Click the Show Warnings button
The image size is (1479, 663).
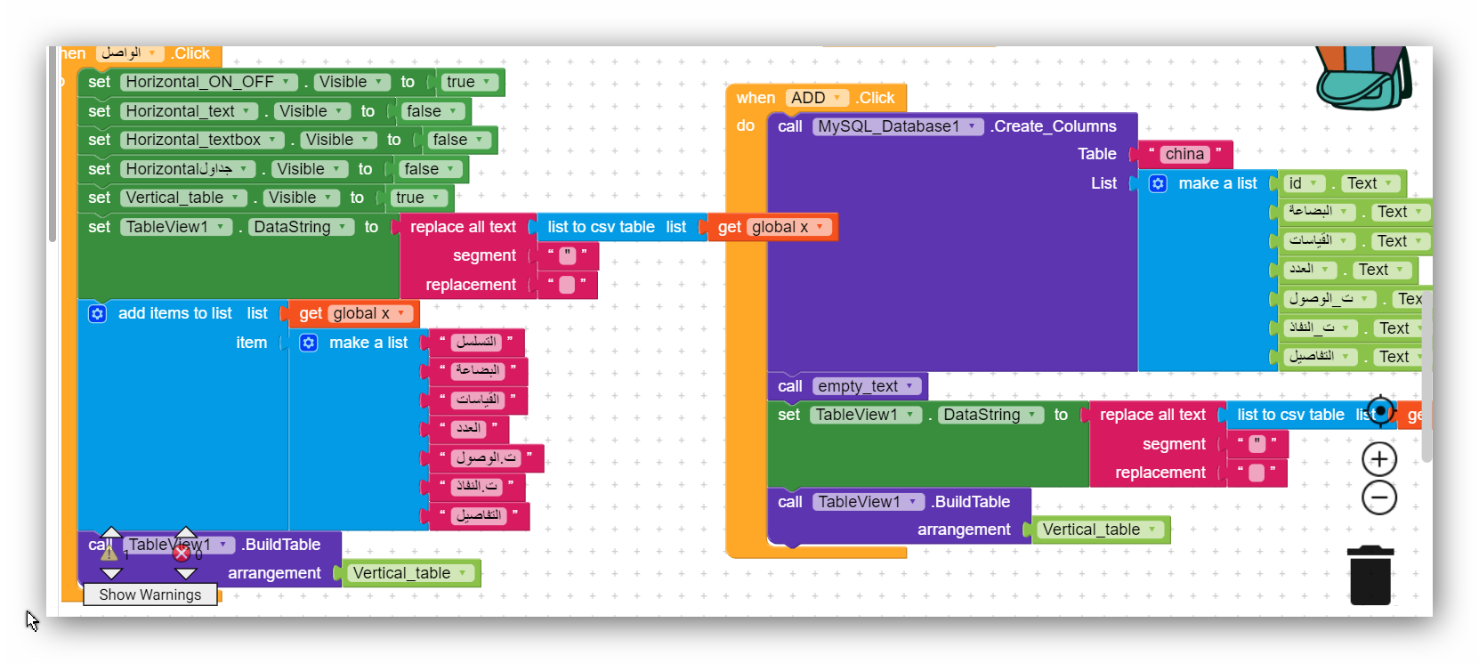tap(150, 594)
